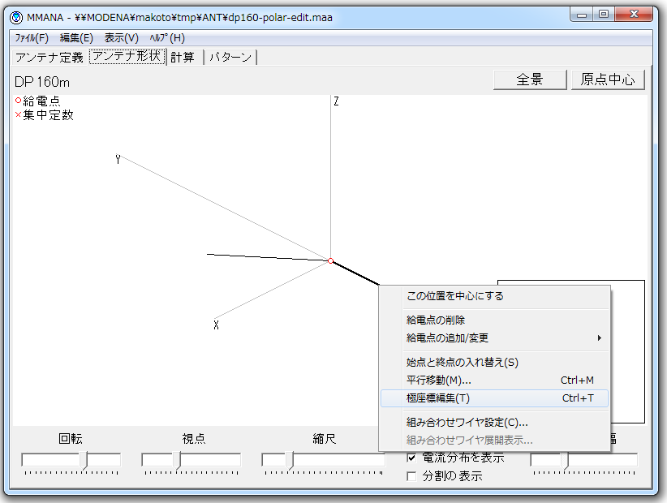
Task: Enable the 分割の表示 checkbox
Action: [411, 476]
